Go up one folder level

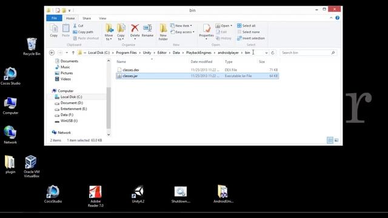tap(73, 53)
